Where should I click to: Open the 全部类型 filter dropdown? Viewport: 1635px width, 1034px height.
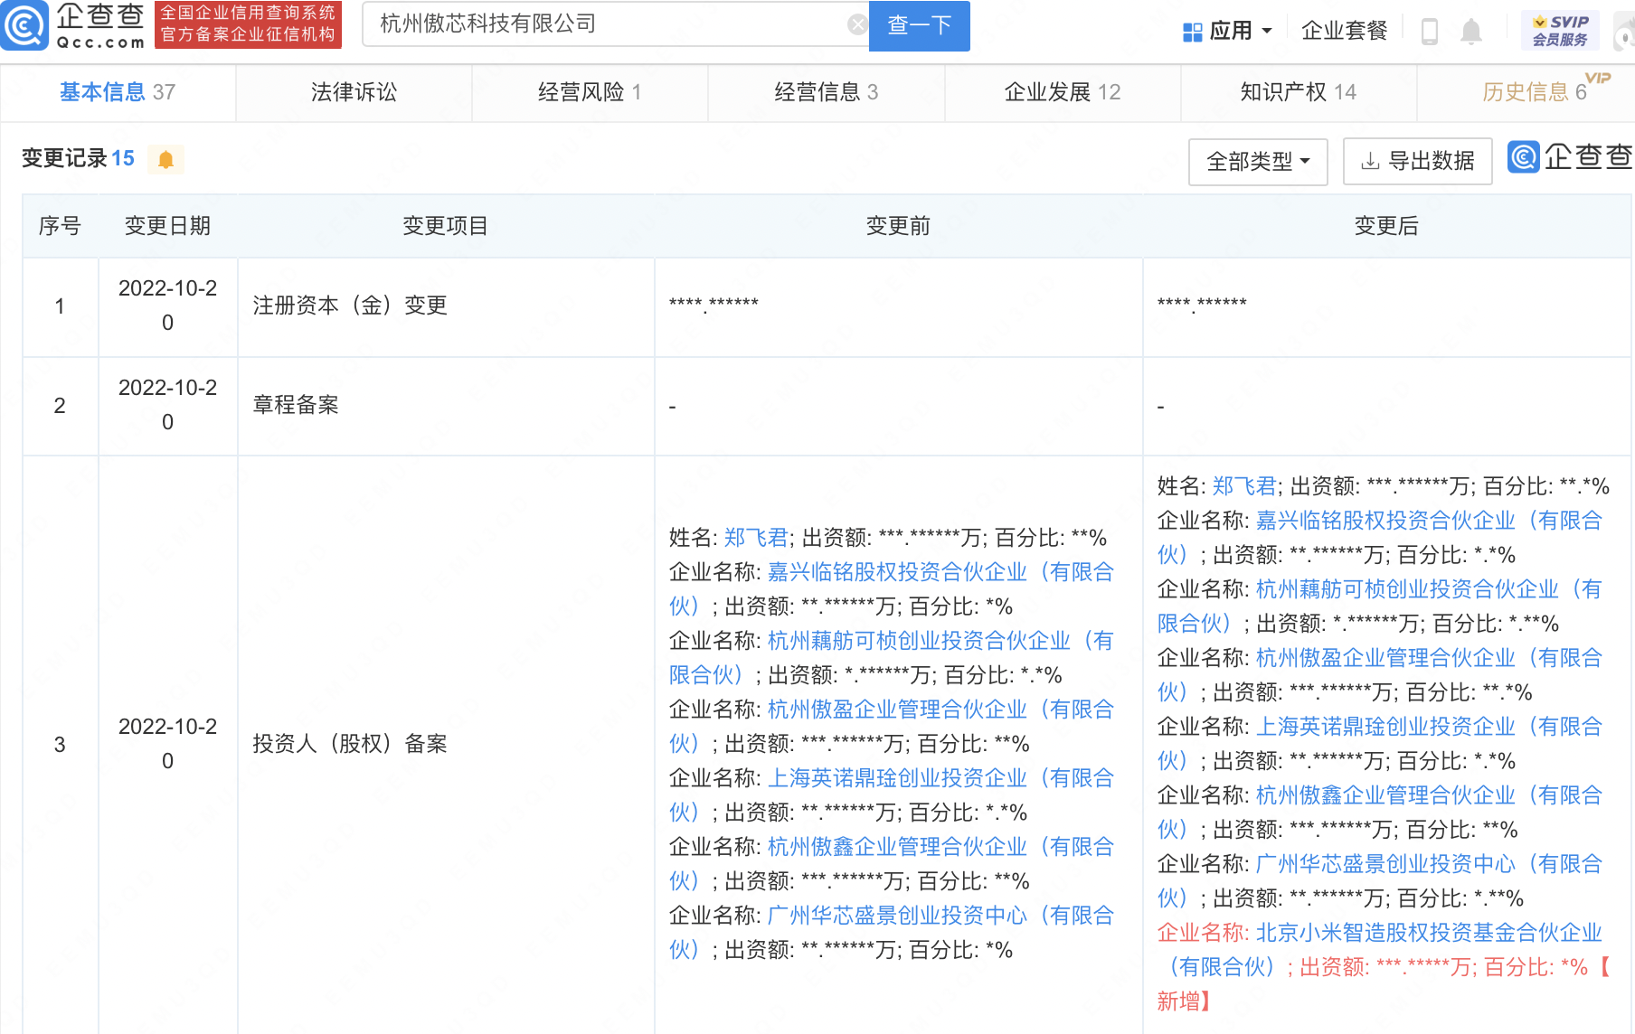pyautogui.click(x=1258, y=162)
